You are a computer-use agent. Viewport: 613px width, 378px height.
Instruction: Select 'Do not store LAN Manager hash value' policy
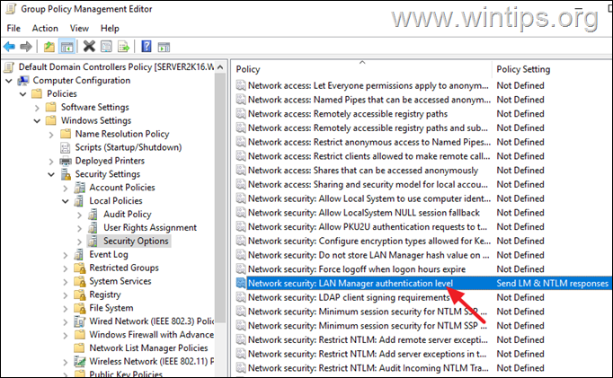pos(369,255)
